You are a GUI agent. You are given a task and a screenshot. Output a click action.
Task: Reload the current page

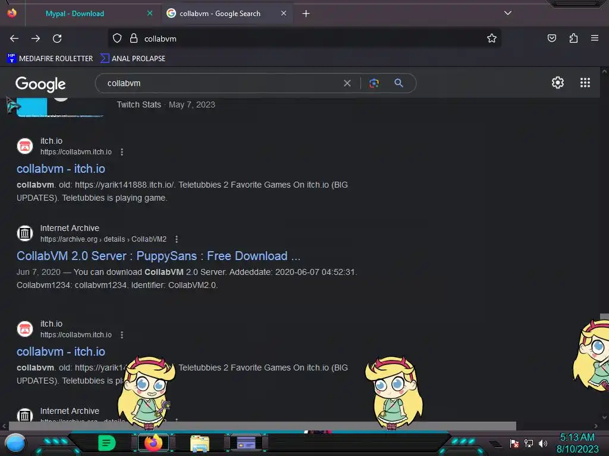[57, 39]
